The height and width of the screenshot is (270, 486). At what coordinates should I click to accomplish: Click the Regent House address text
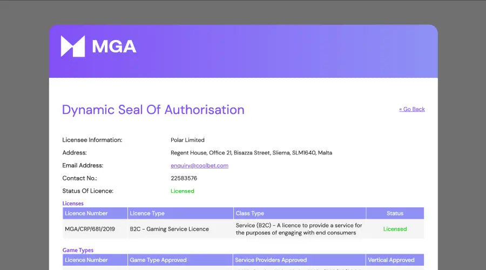251,153
